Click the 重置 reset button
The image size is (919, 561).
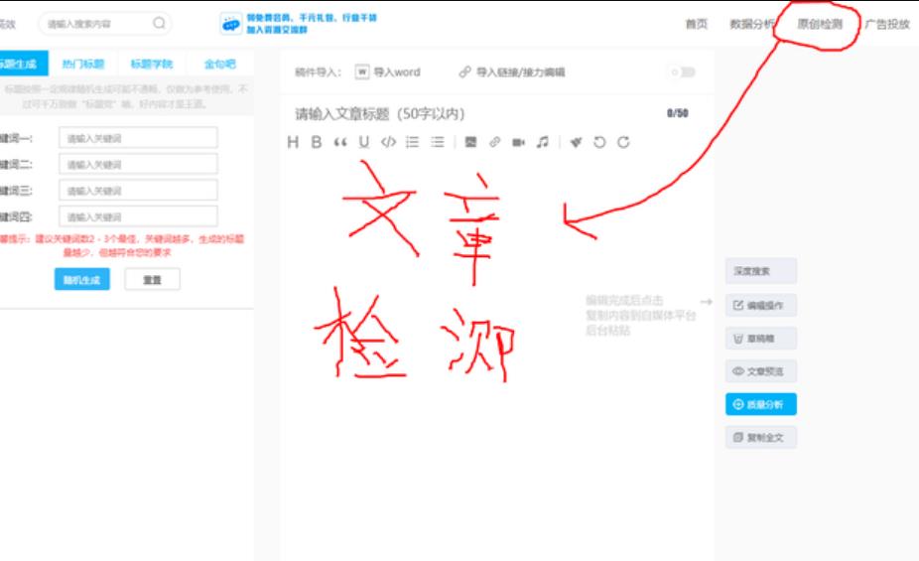[x=153, y=280]
